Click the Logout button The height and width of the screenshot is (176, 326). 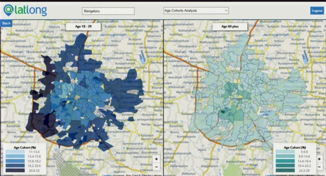(x=317, y=11)
